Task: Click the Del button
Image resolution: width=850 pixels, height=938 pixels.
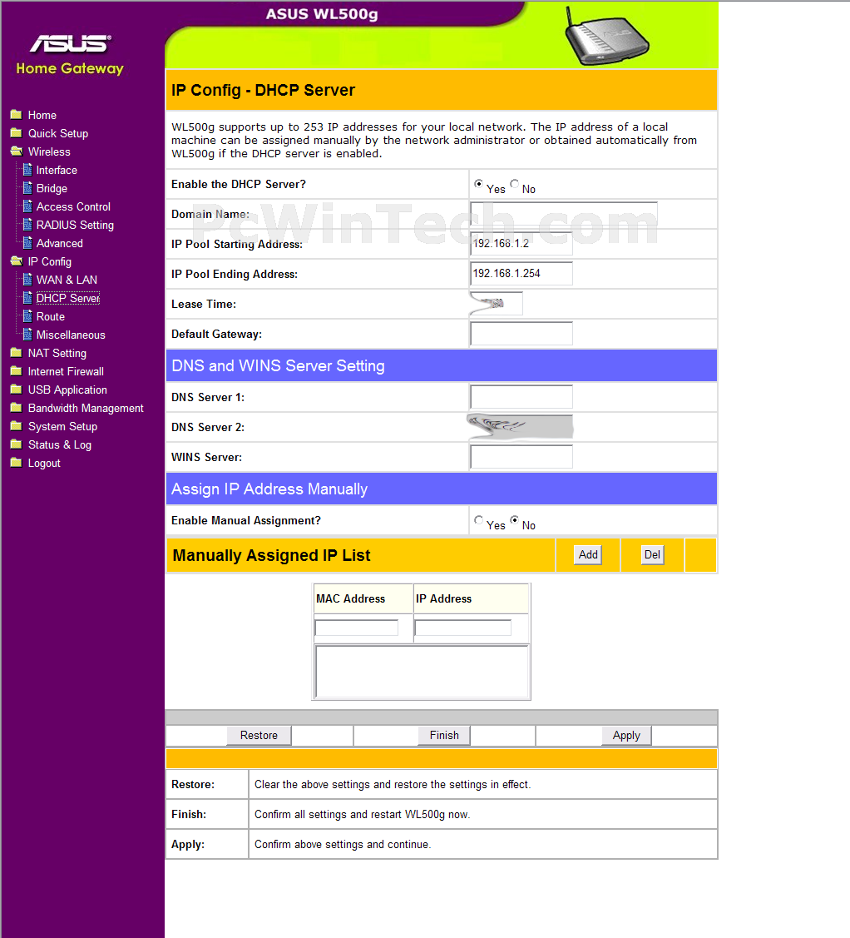Action: coord(652,554)
